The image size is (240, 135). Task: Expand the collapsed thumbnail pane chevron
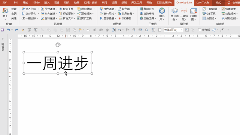[x=3, y=39]
